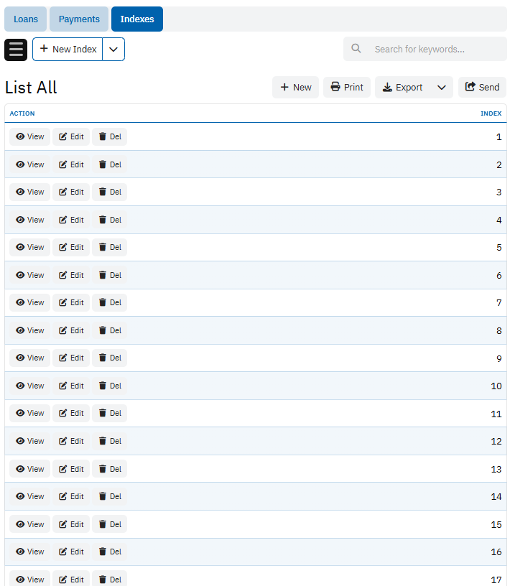
Task: Click the search magnifier icon
Action: [356, 49]
